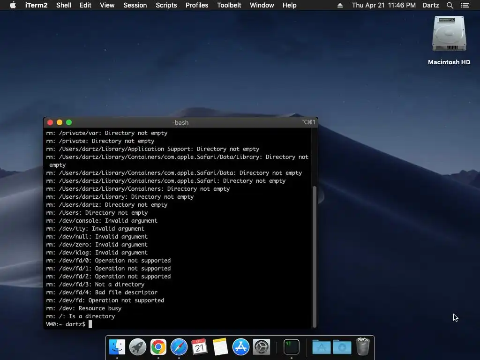This screenshot has width=480, height=360.
Task: Open the Apple menu
Action: pyautogui.click(x=13, y=5)
